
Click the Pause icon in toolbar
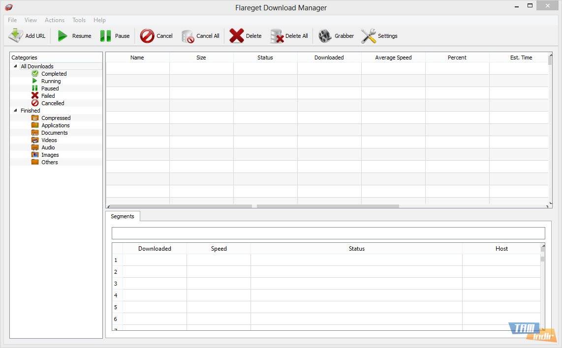(x=106, y=36)
